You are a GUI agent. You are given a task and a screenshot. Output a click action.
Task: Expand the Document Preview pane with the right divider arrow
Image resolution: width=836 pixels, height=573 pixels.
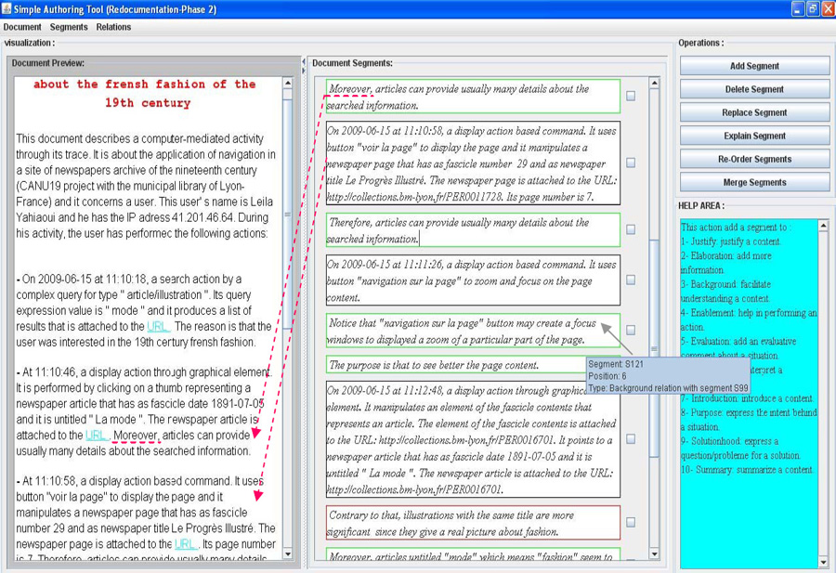[x=304, y=70]
